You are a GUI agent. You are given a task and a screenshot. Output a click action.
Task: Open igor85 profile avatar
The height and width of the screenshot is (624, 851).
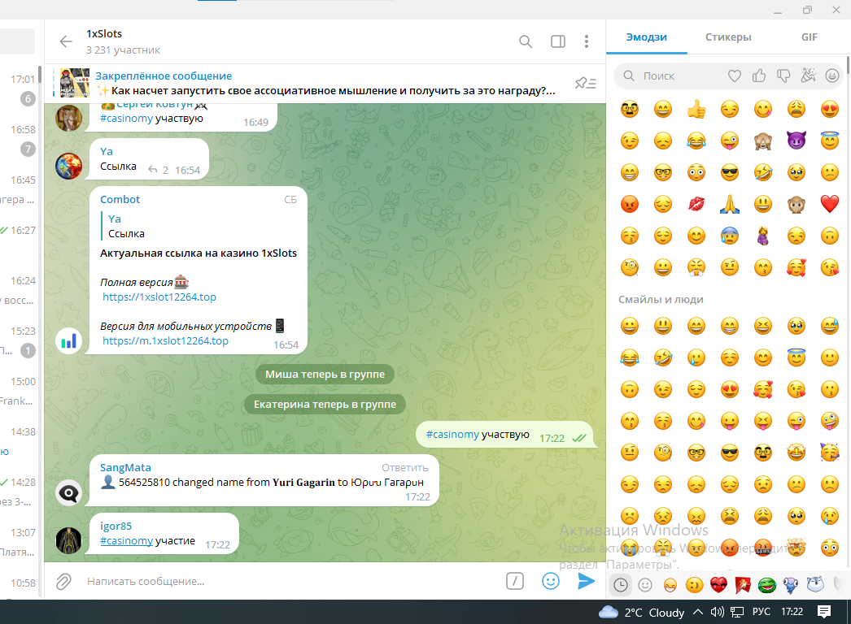(69, 540)
